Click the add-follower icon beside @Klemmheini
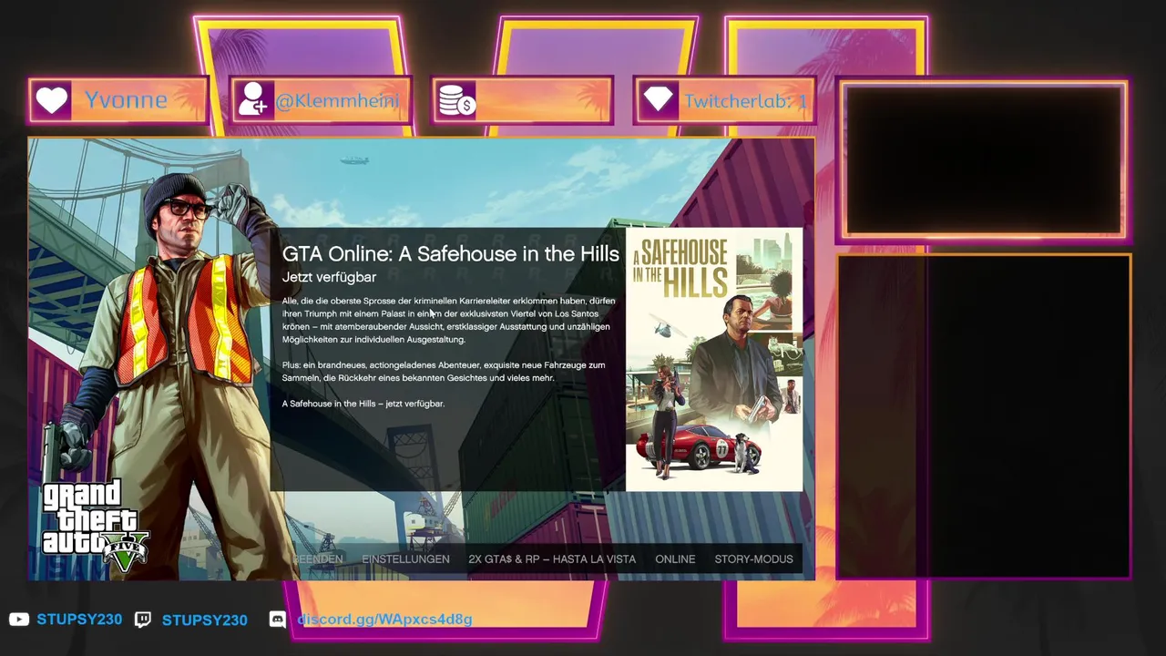Viewport: 1166px width, 656px height. pos(251,100)
